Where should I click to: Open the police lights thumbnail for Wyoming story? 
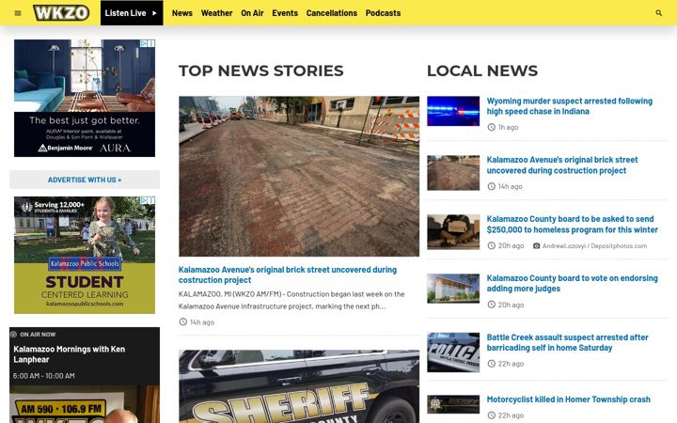(453, 111)
